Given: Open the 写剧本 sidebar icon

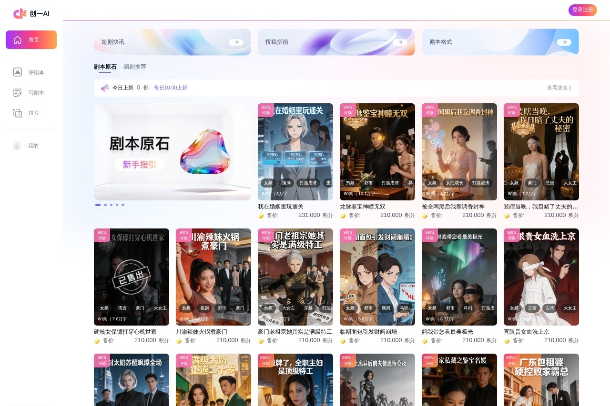Looking at the screenshot, I should click(x=18, y=93).
